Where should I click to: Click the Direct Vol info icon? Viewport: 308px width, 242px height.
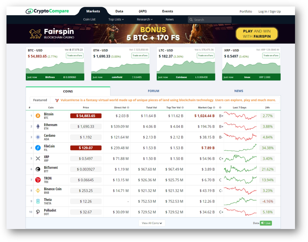coord(128,108)
